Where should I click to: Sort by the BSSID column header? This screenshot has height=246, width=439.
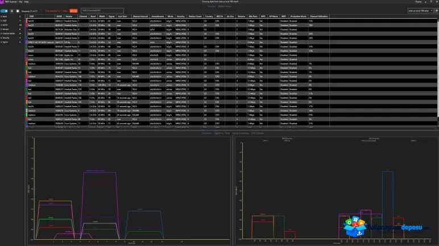tap(59, 16)
